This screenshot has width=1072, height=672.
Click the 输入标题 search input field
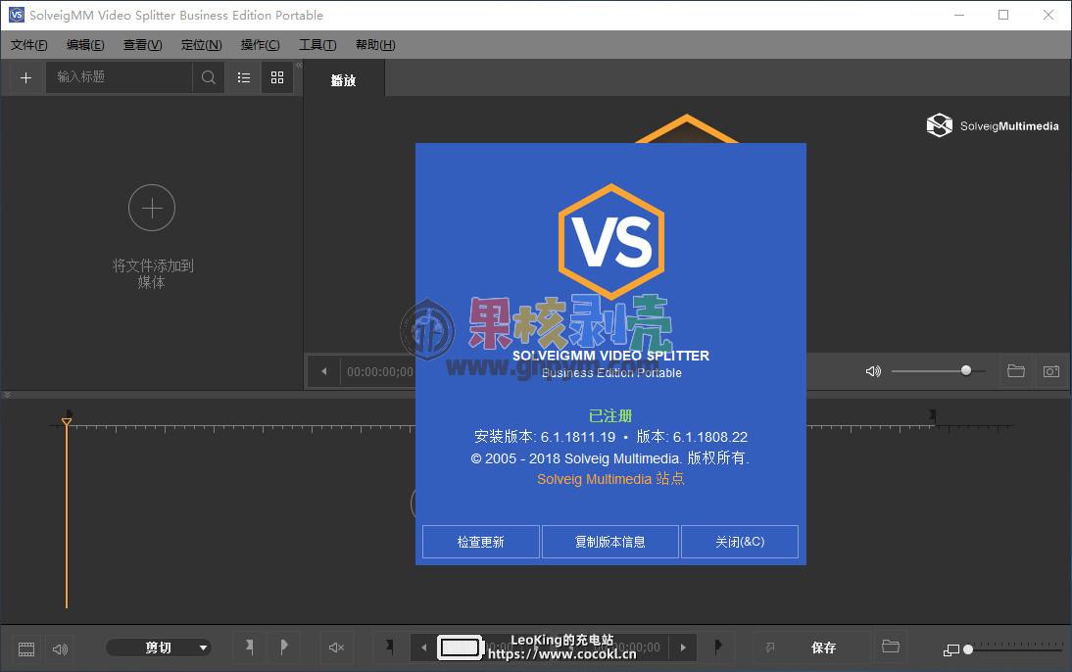(x=119, y=77)
